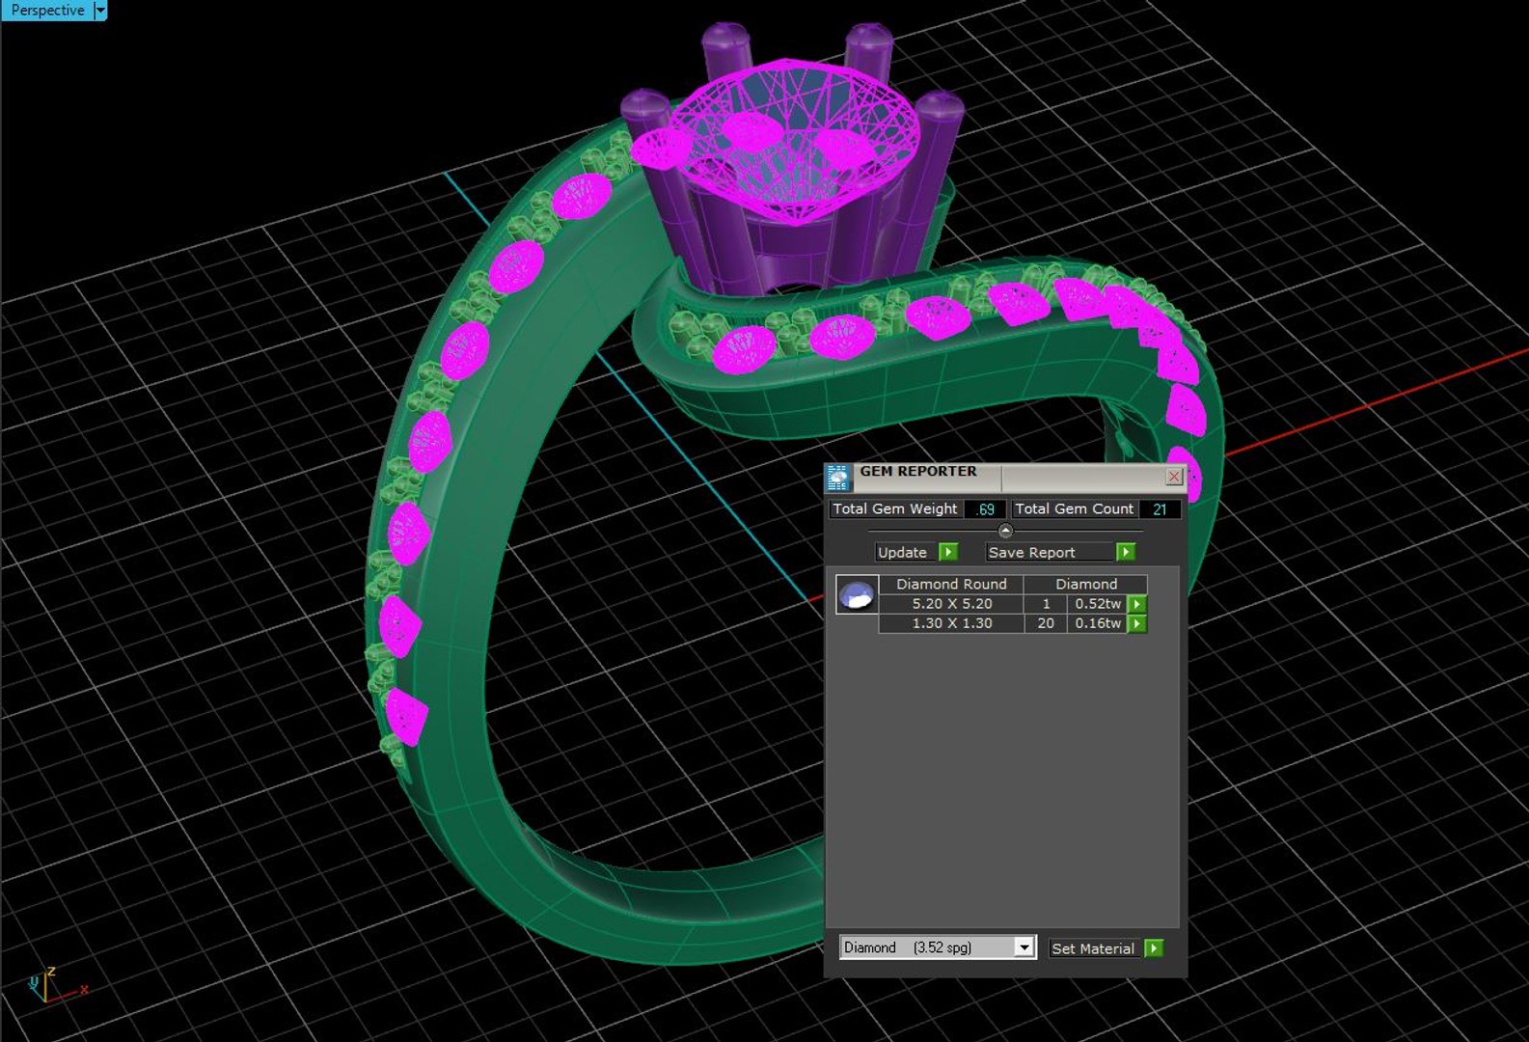Click the Total Gem Count value 21
The width and height of the screenshot is (1529, 1042).
pyautogui.click(x=1160, y=509)
